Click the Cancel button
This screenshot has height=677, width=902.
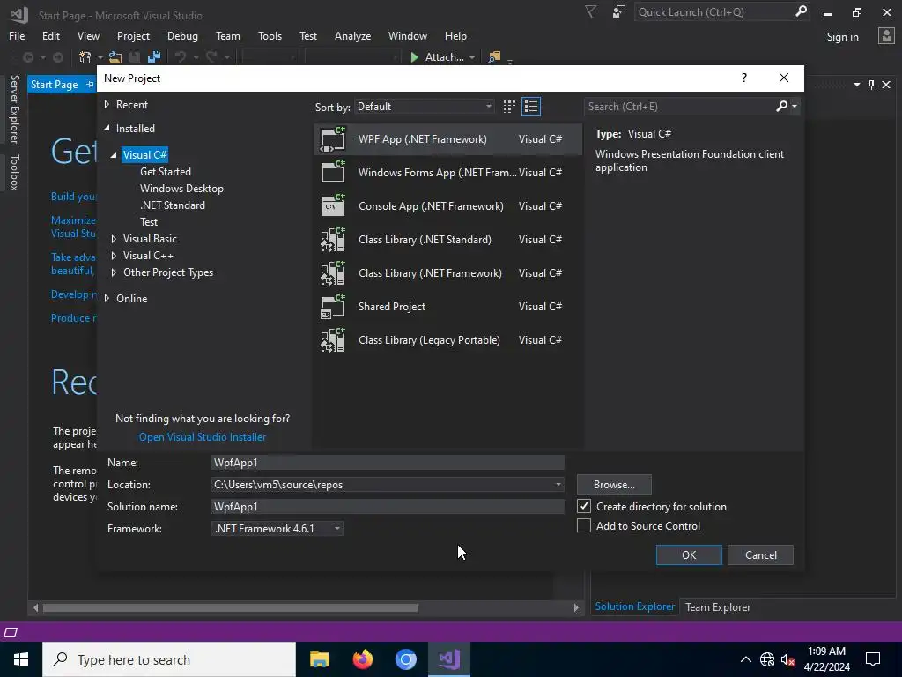[x=760, y=555]
